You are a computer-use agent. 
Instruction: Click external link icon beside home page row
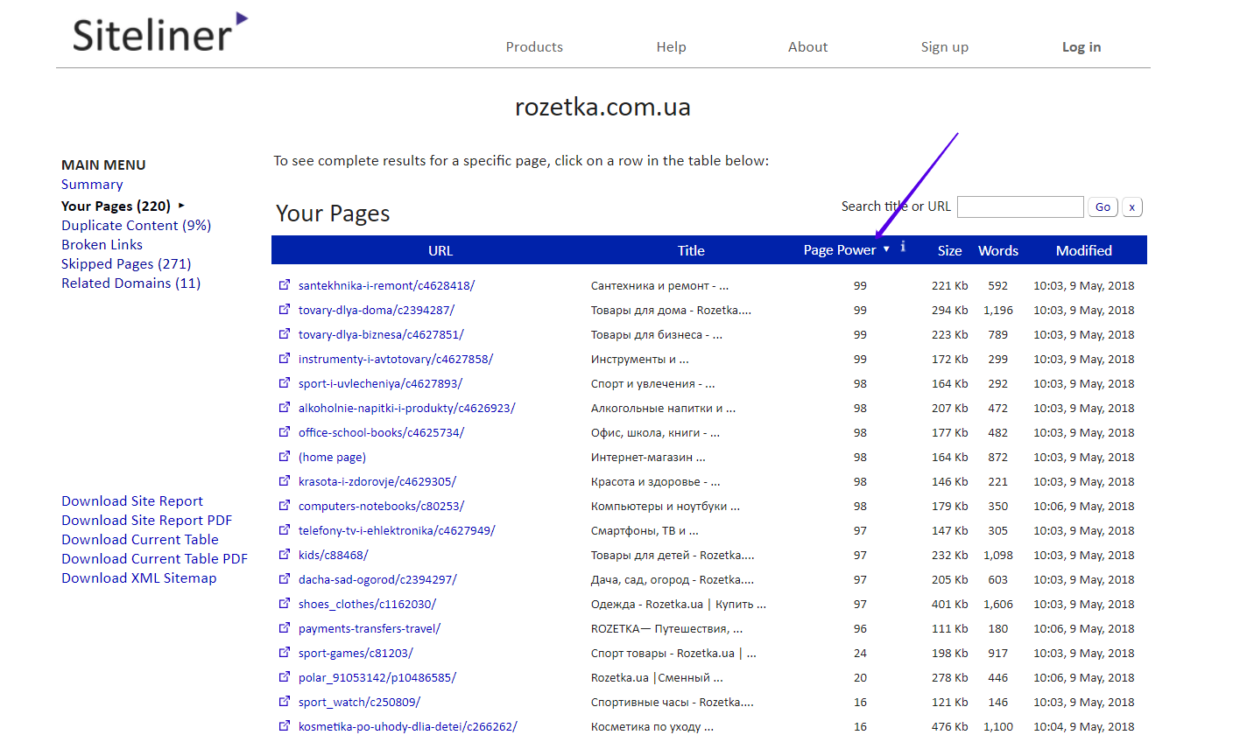click(285, 457)
